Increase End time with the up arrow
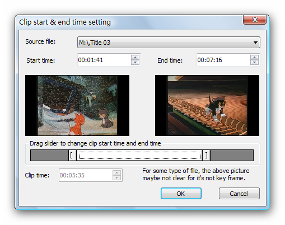Screen dimensions: 285x225 [254, 57]
